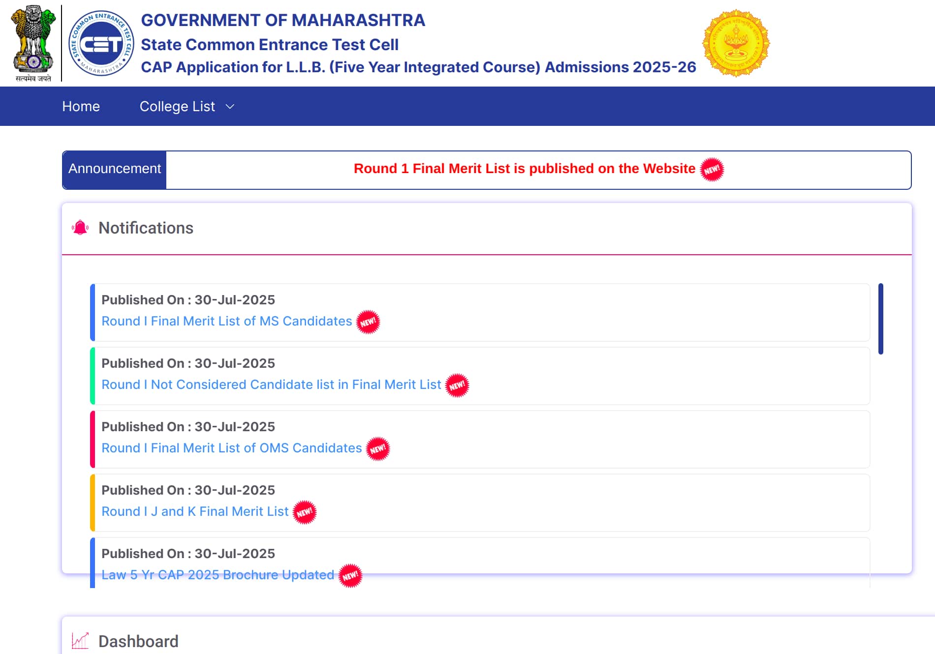The image size is (935, 654).
Task: Click the Round 1 Final Merit List announcement text
Action: [525, 169]
